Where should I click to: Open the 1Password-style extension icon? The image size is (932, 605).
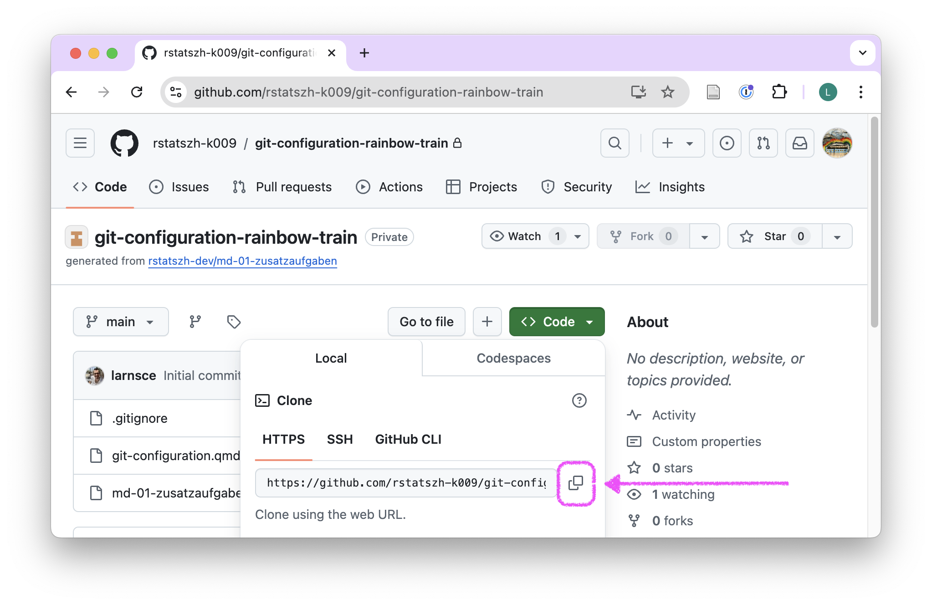click(x=746, y=92)
